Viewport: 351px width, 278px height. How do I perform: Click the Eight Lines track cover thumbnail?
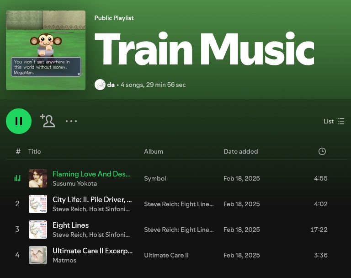tap(38, 230)
